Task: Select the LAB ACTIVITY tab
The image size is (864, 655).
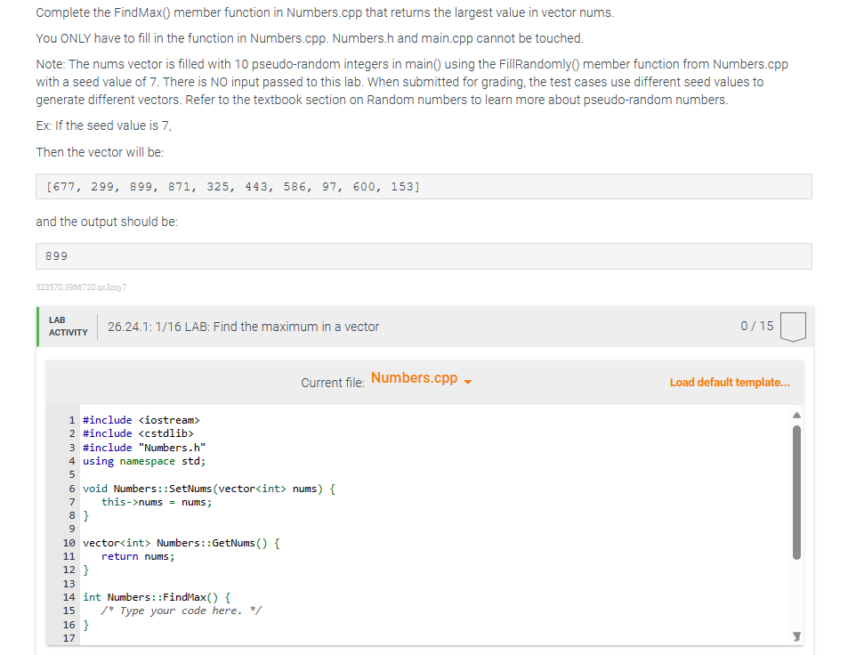Action: 65,326
